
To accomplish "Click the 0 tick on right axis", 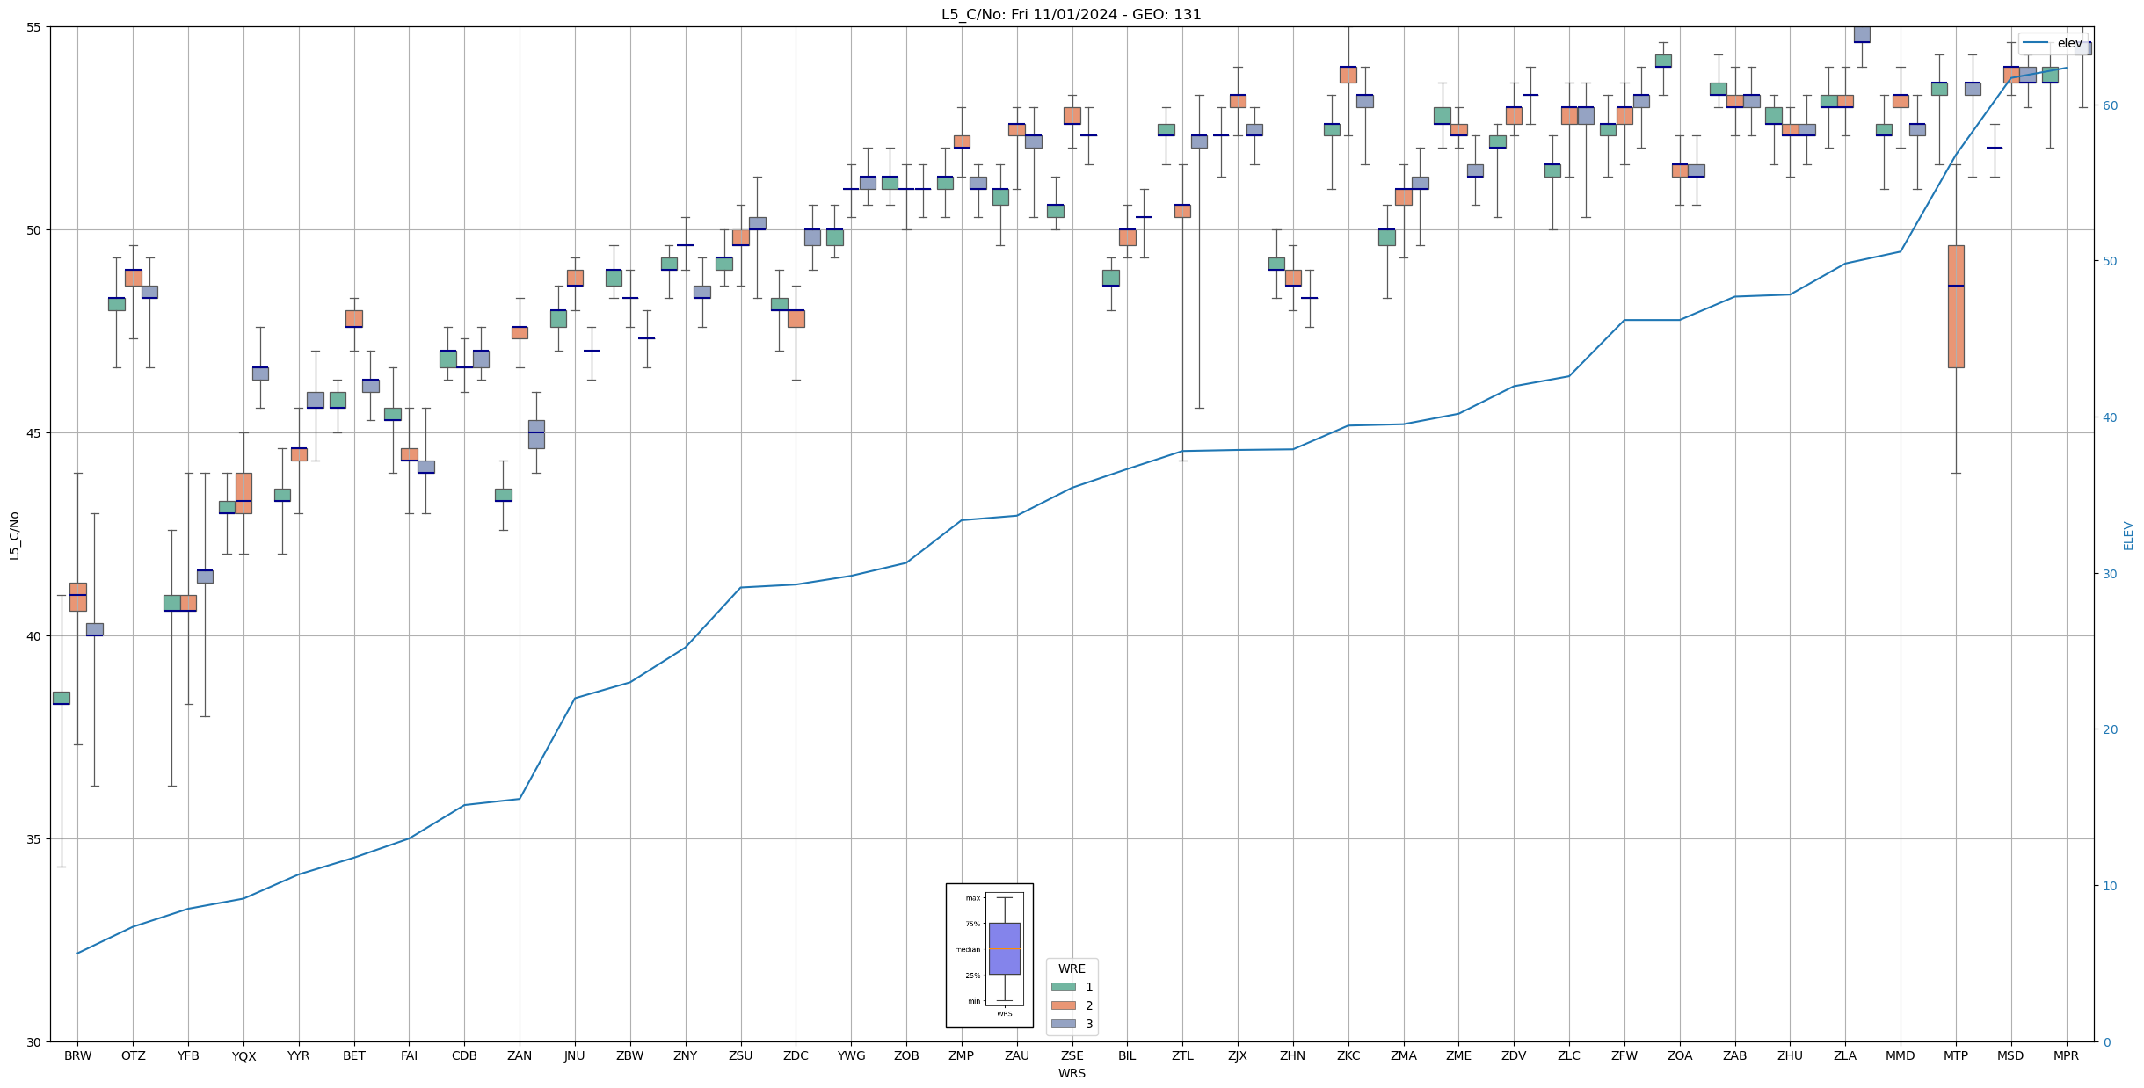I will [2105, 1042].
